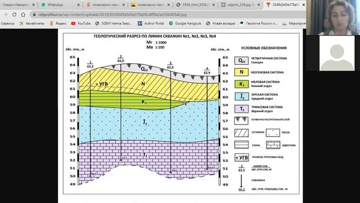Open the Google Hangouts bookmark

coord(185,24)
